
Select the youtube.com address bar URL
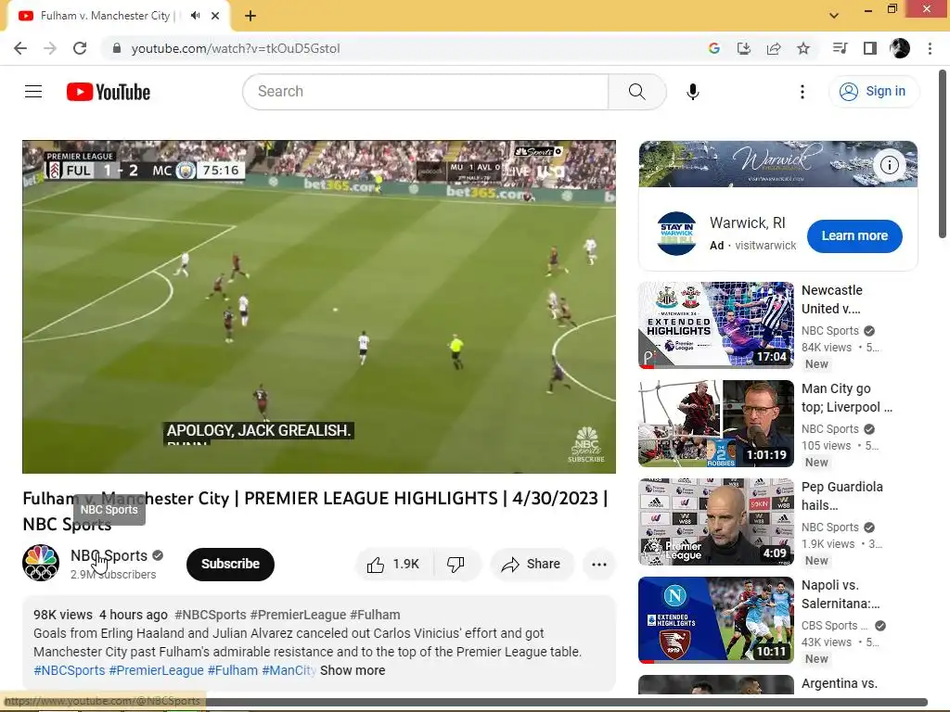236,48
